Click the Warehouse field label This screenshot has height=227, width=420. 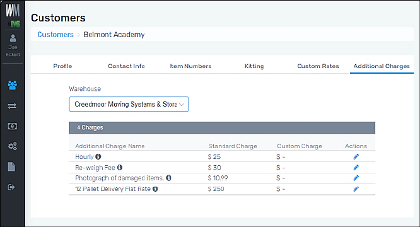(x=85, y=89)
